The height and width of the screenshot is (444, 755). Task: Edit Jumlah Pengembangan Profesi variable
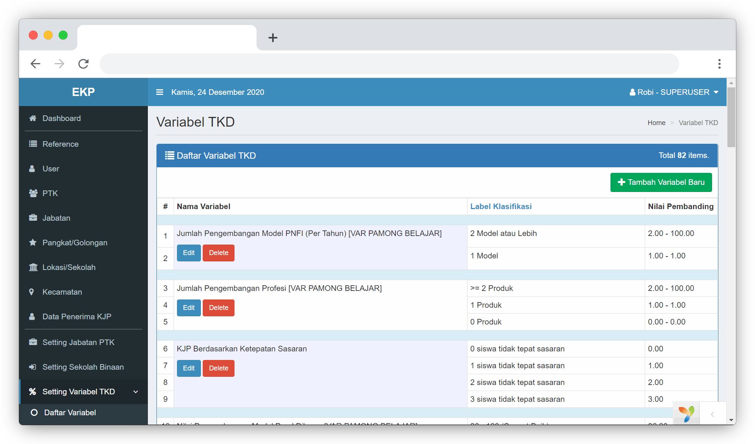189,308
